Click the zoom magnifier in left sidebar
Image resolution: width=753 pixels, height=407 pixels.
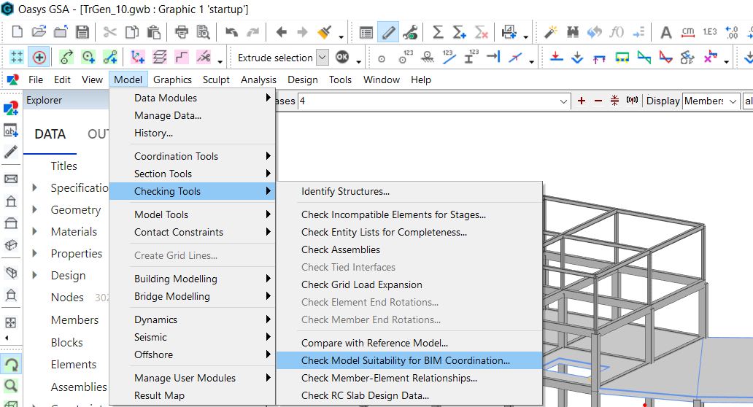pyautogui.click(x=11, y=386)
